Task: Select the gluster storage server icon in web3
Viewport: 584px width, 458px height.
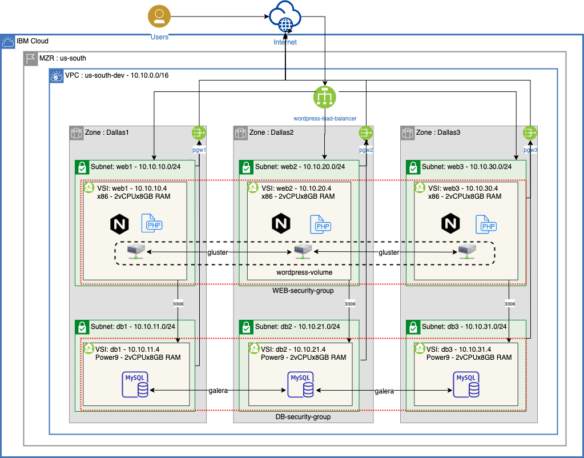Action: 466,251
